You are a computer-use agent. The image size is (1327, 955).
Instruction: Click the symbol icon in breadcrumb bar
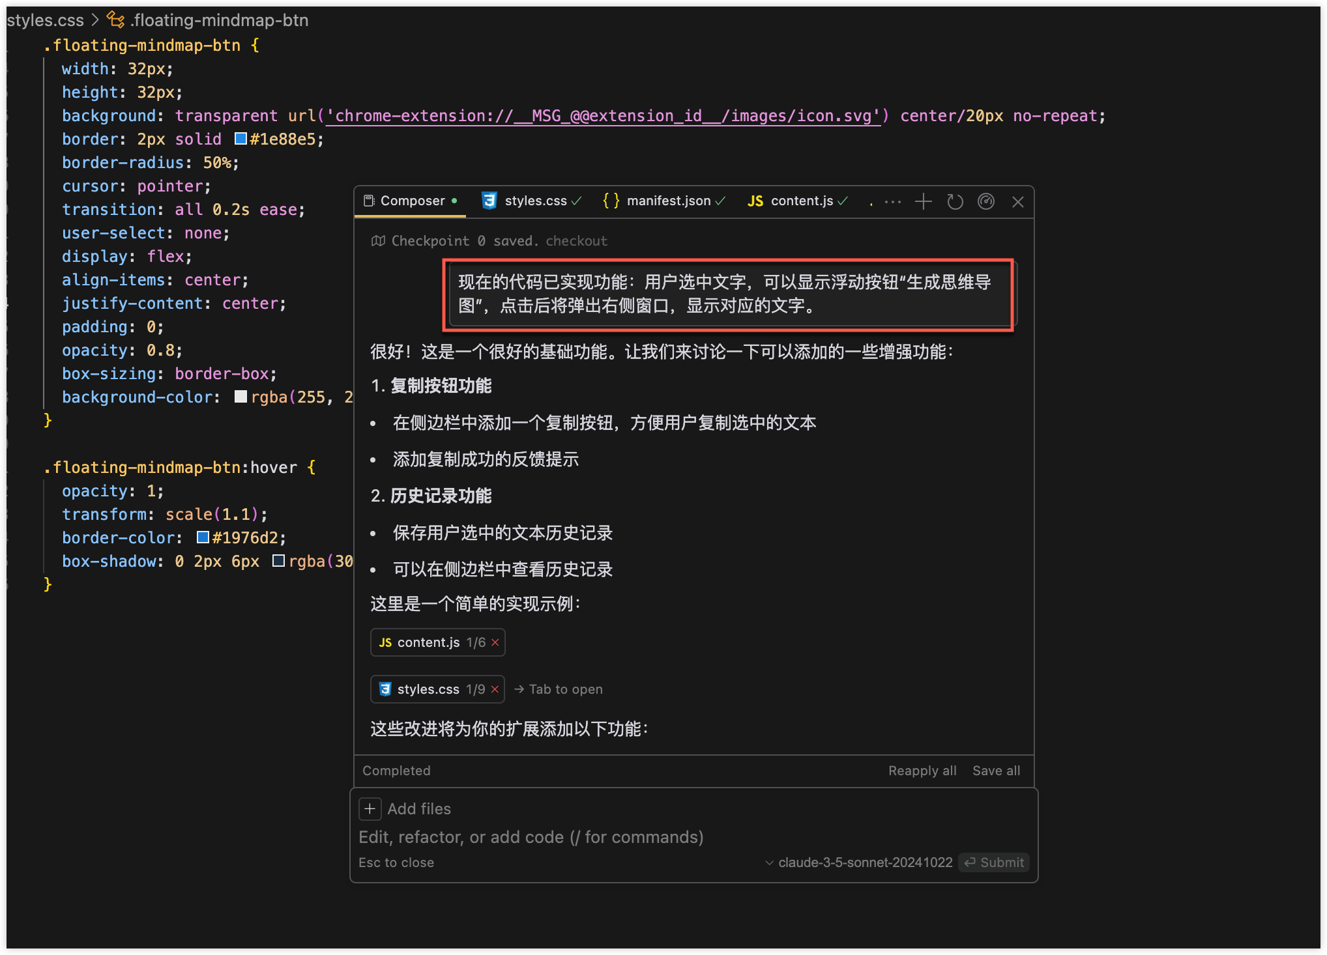point(116,20)
